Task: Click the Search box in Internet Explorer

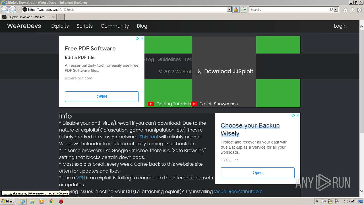Action: tap(289, 9)
